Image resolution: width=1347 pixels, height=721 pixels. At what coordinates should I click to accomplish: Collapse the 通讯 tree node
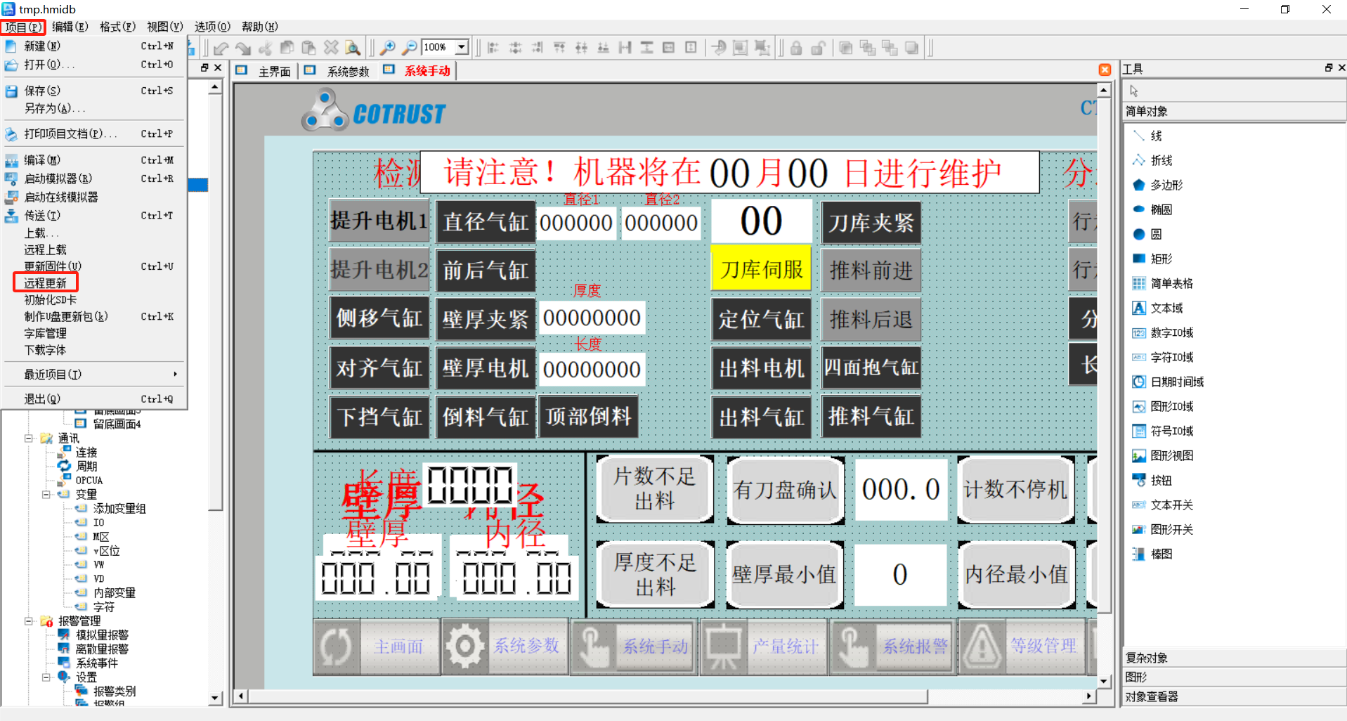coord(29,438)
